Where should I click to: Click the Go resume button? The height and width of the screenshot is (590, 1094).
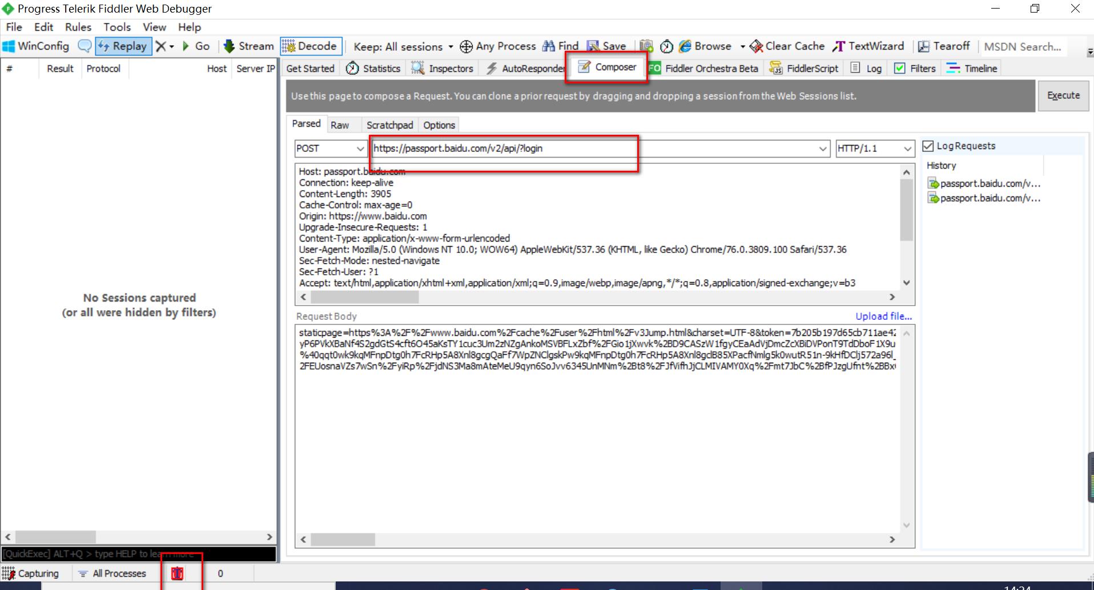tap(196, 46)
